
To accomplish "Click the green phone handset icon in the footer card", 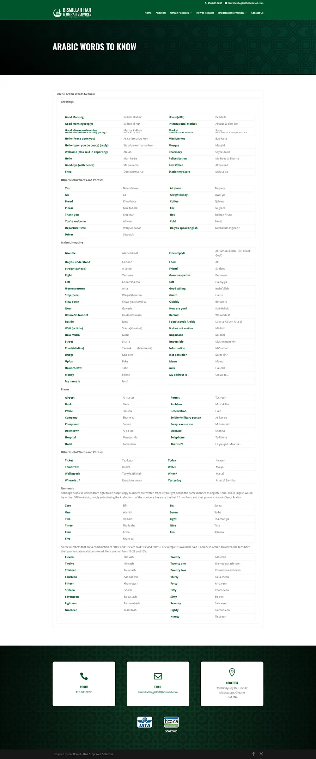I will pos(84,676).
